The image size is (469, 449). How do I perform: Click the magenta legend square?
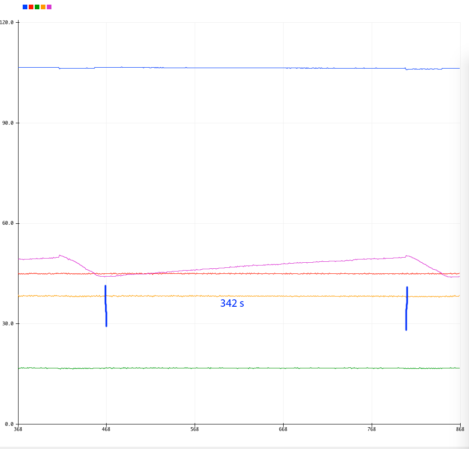click(49, 7)
